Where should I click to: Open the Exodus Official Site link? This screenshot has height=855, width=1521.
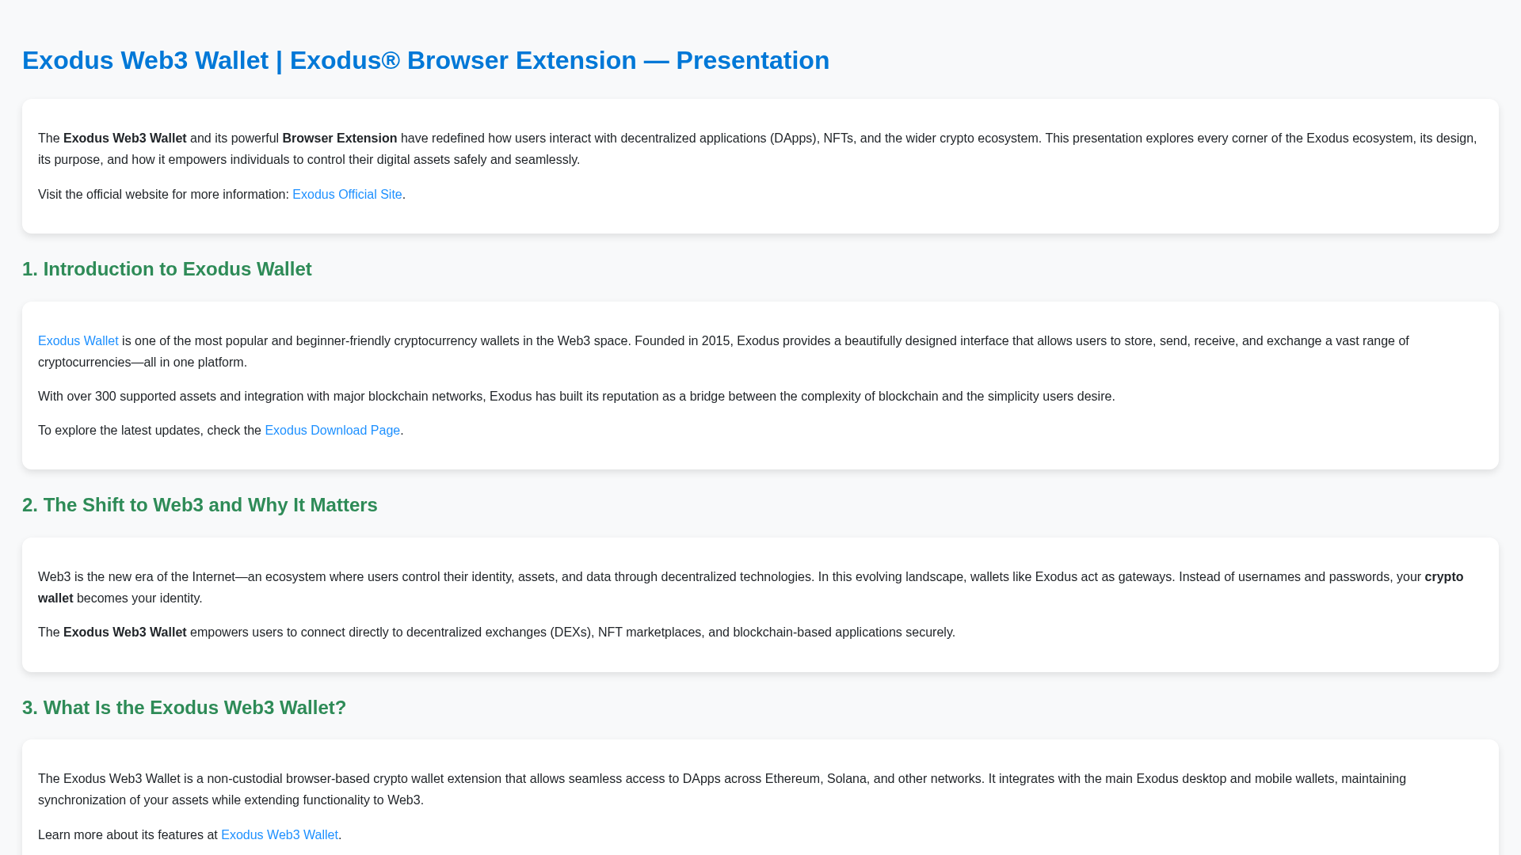pos(347,194)
